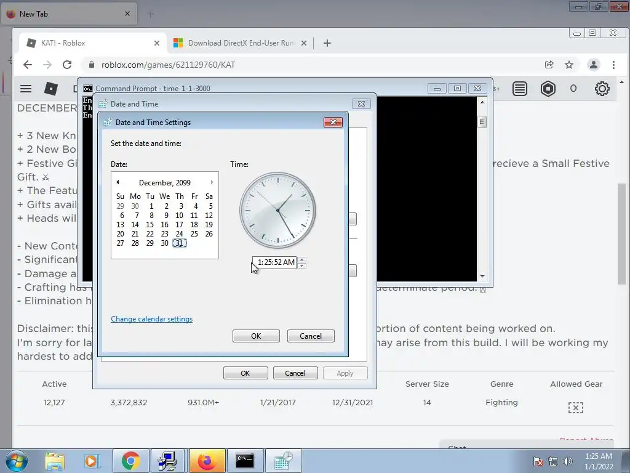Open Windows Media Player from the taskbar
Image resolution: width=630 pixels, height=473 pixels.
(92, 461)
